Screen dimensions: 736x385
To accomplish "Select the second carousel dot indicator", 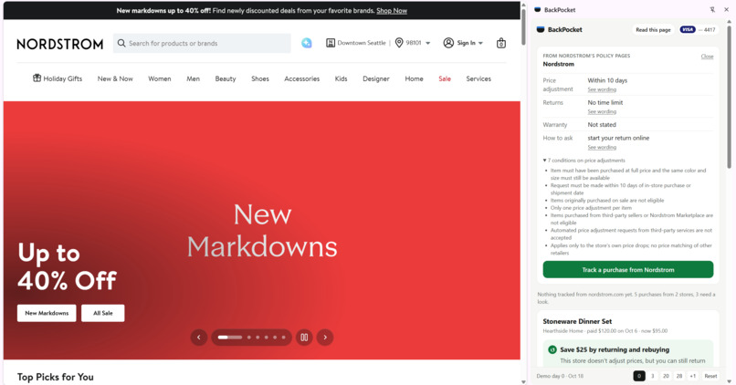I will tap(248, 338).
